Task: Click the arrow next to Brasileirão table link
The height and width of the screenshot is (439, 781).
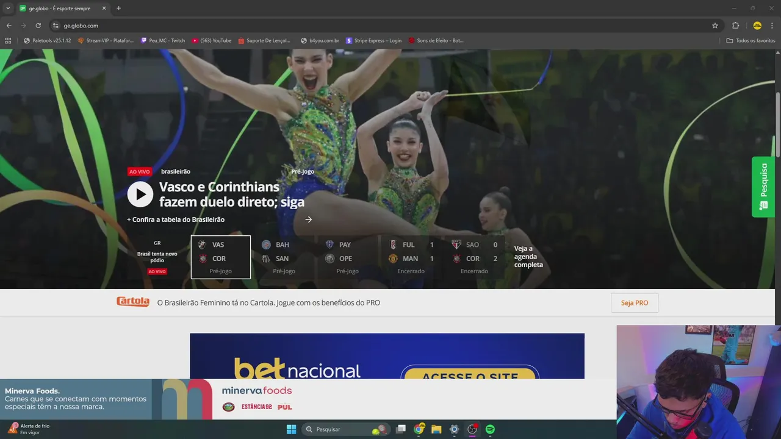Action: [x=309, y=220]
